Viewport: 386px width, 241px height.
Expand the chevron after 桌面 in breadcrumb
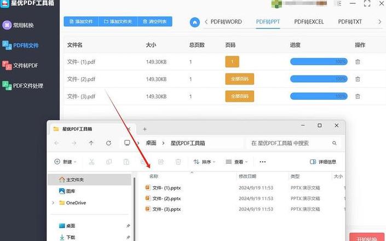tap(163, 143)
